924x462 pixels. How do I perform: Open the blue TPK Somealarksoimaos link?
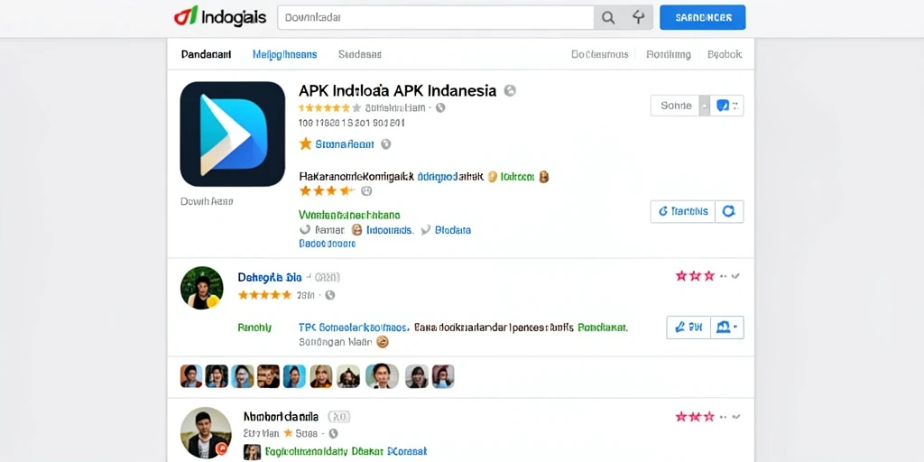point(354,327)
